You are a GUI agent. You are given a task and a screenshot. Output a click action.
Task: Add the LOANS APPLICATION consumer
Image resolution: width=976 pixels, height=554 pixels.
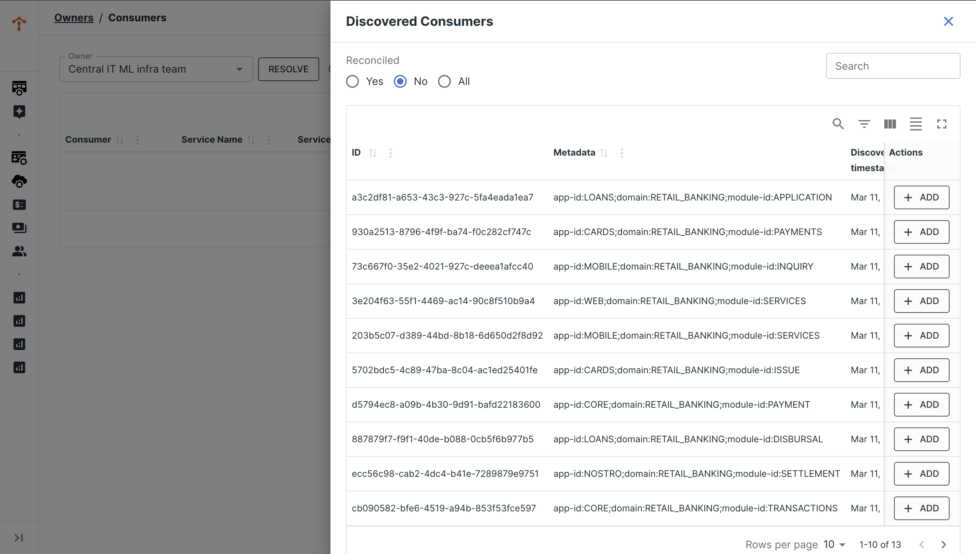tap(921, 198)
